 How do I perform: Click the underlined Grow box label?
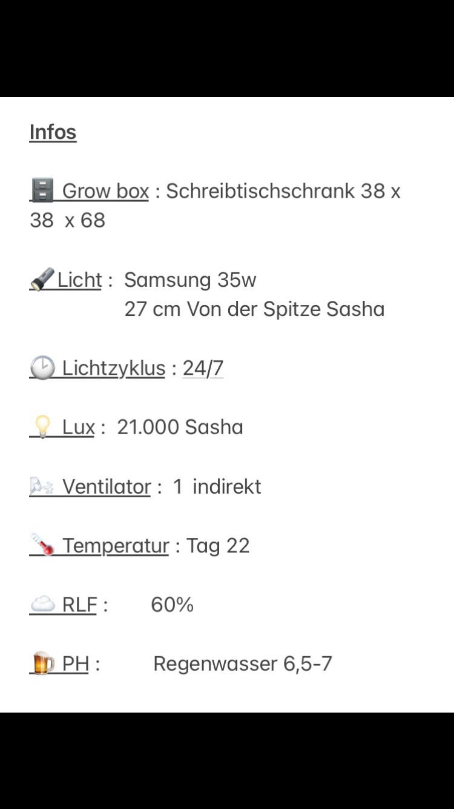(105, 191)
